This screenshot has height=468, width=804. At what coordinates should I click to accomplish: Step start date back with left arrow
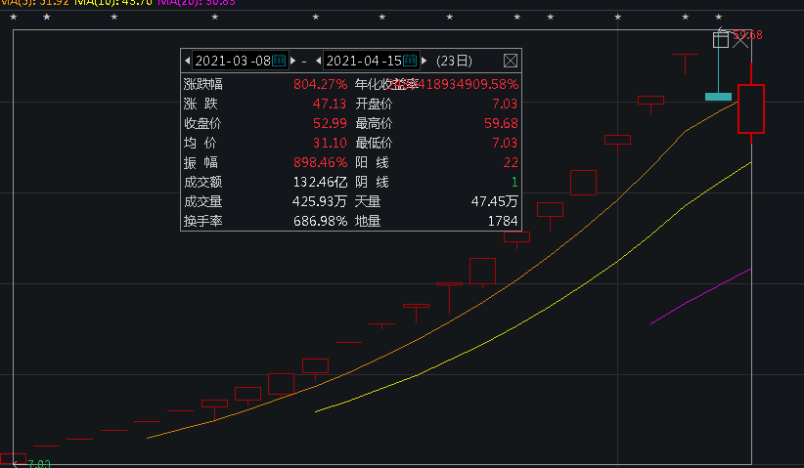click(x=188, y=61)
